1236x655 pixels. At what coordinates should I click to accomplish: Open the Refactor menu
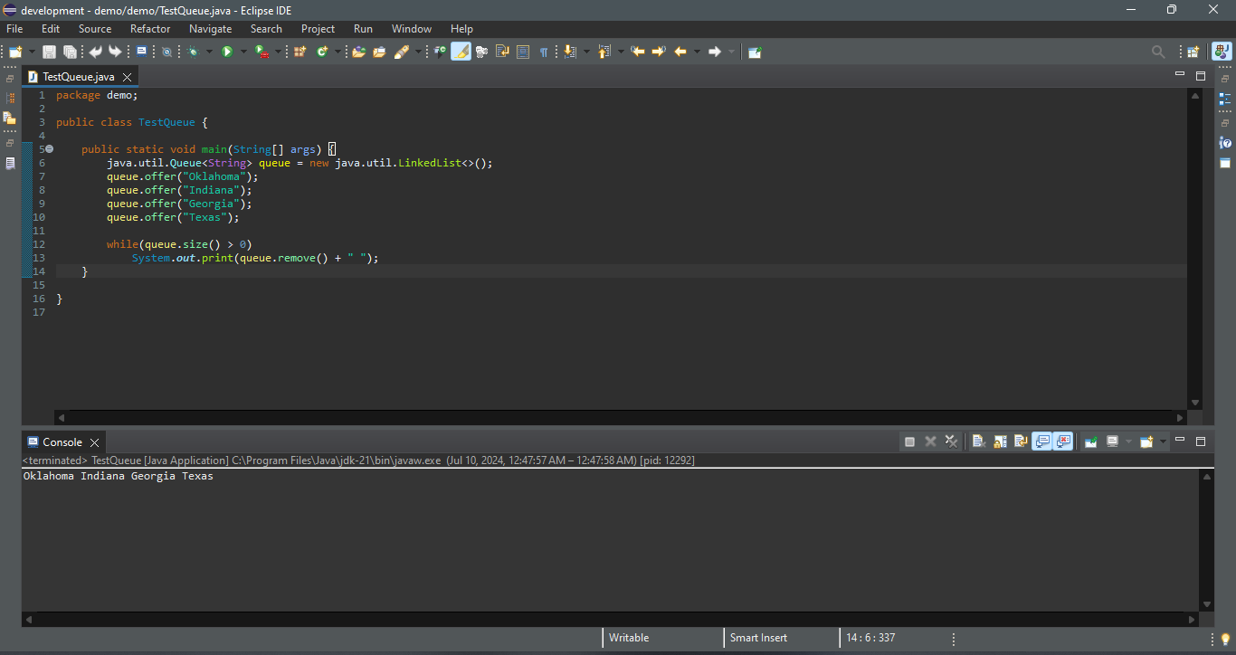point(150,29)
